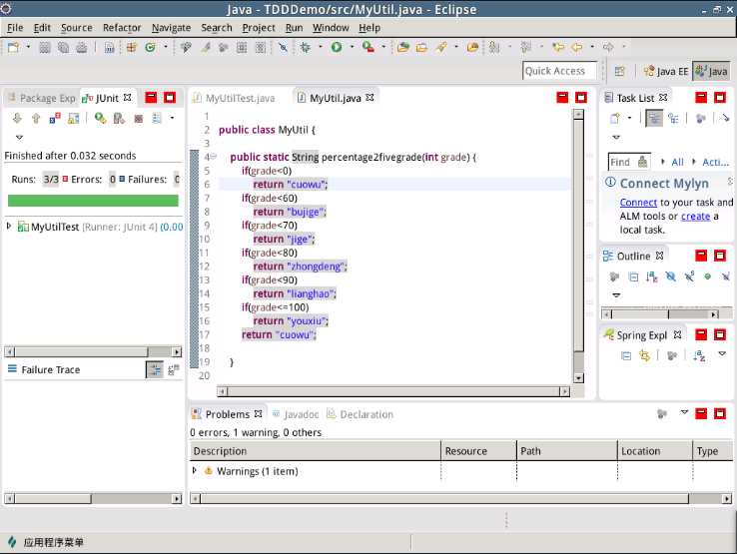Expand the MyUtilTest tree node
The width and height of the screenshot is (737, 554).
(x=8, y=227)
